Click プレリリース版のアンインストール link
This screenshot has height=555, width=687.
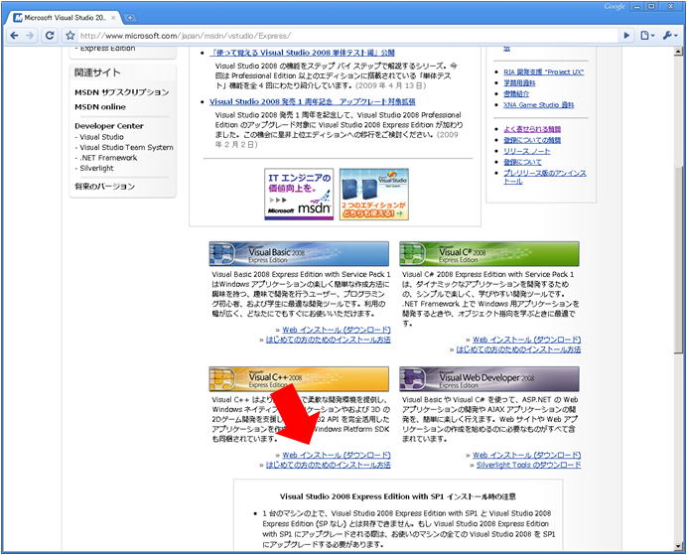[545, 177]
